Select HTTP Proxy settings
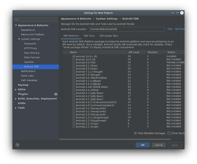The height and width of the screenshot is (164, 197). [30, 48]
